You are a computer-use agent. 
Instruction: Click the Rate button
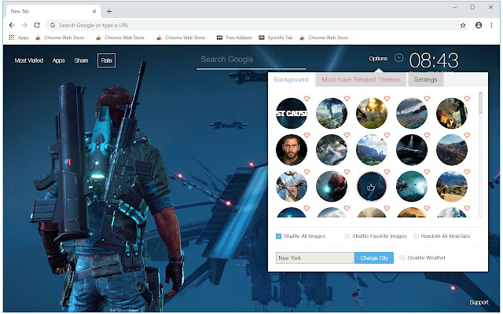pyautogui.click(x=107, y=60)
